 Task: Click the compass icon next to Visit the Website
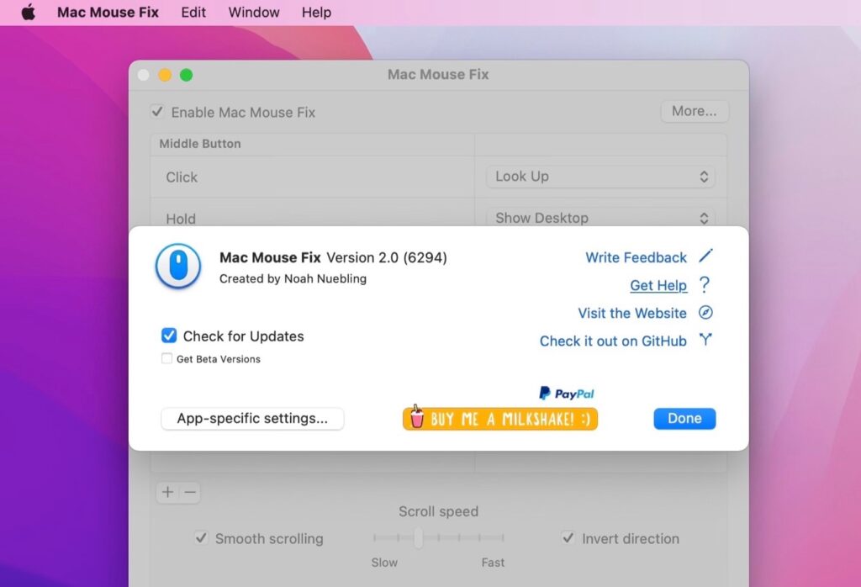tap(705, 313)
